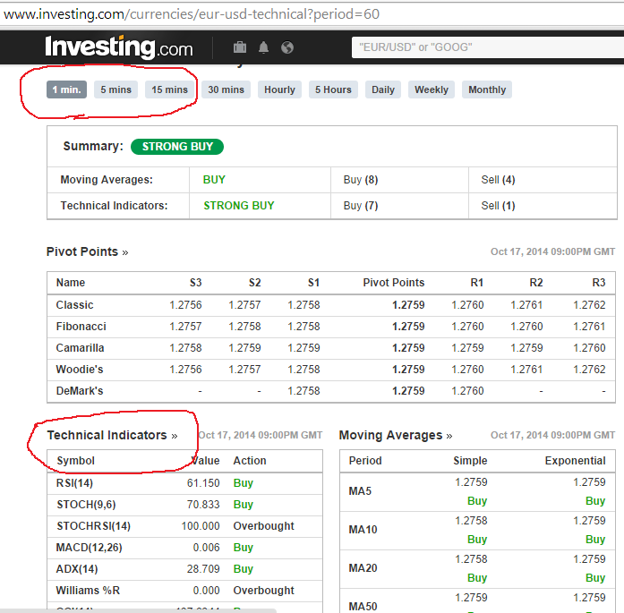Open the Moving Averages heading link
The image size is (624, 613).
[396, 435]
